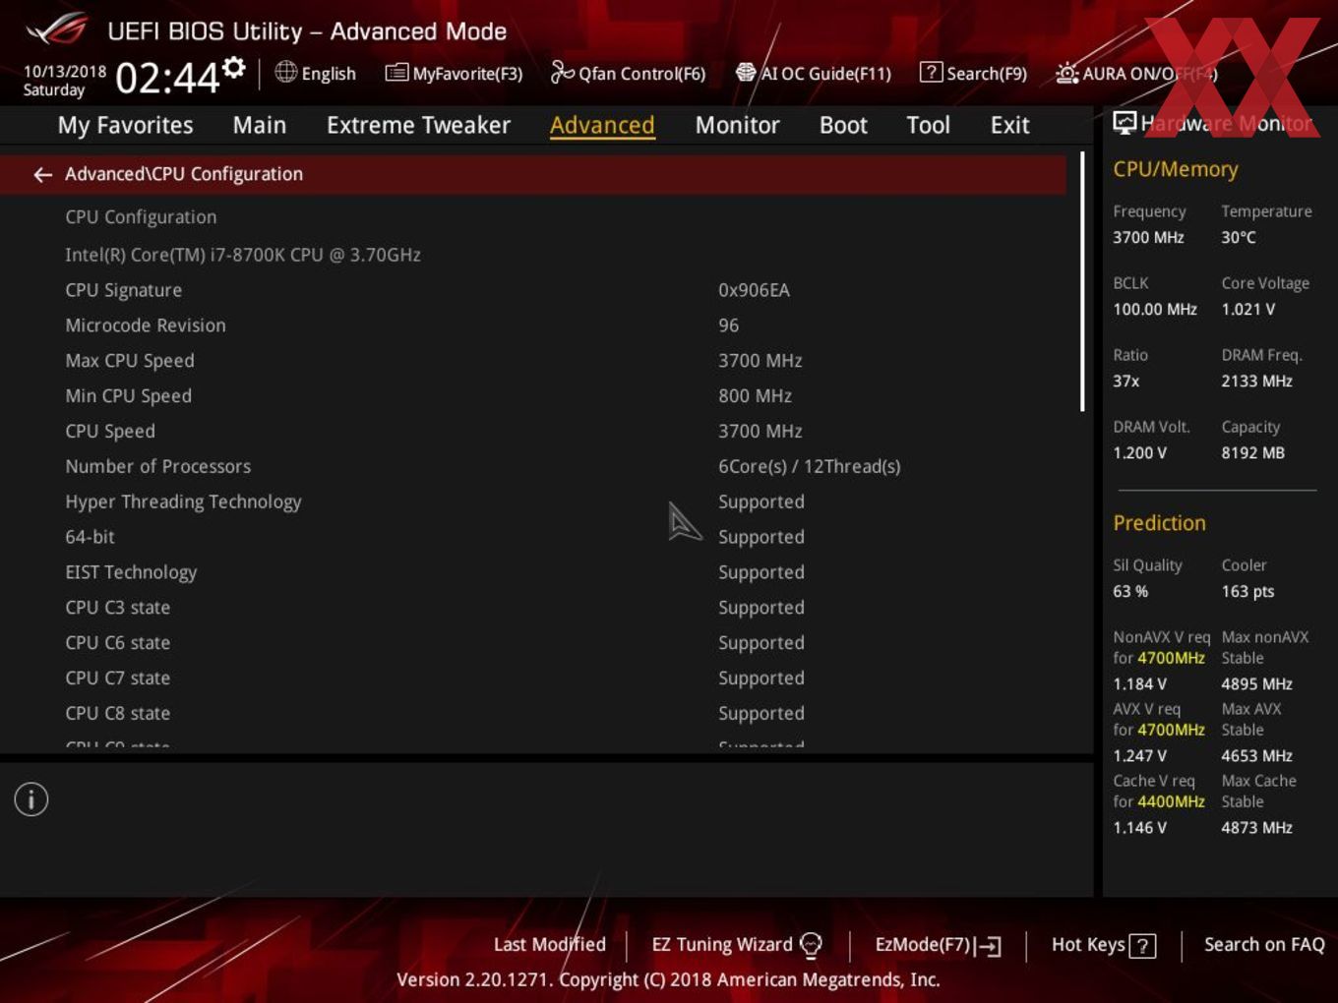Click the globe language icon

pyautogui.click(x=285, y=72)
